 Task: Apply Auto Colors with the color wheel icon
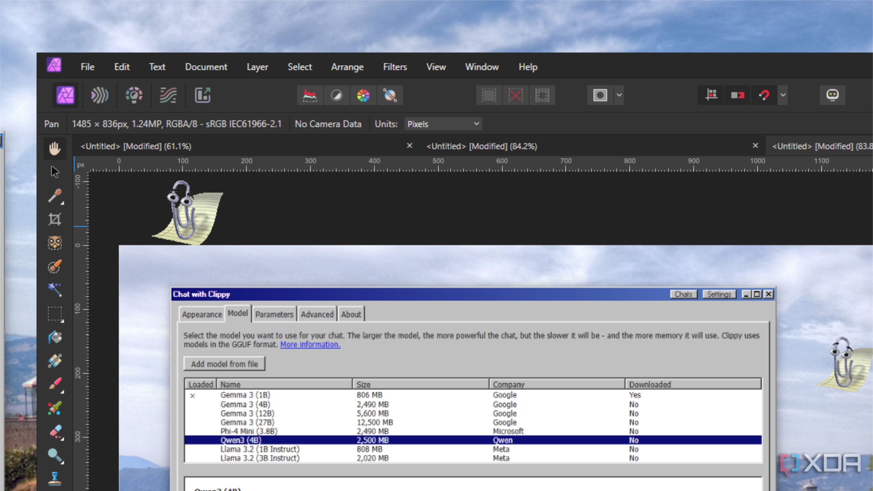[363, 95]
